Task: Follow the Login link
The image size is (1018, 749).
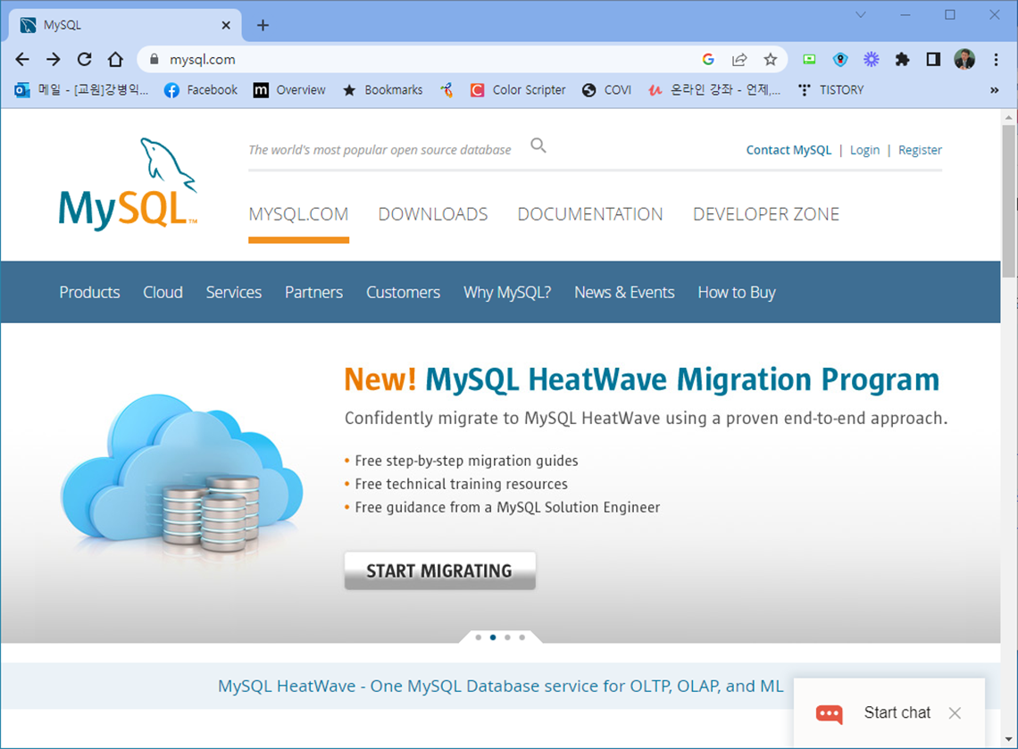Action: (x=864, y=150)
